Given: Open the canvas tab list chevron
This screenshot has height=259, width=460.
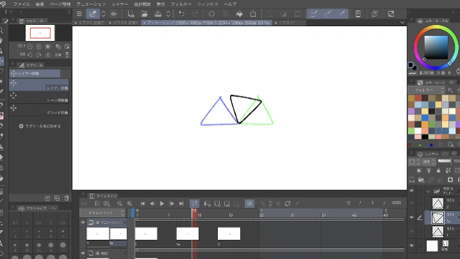Looking at the screenshot, I should pos(402,22).
